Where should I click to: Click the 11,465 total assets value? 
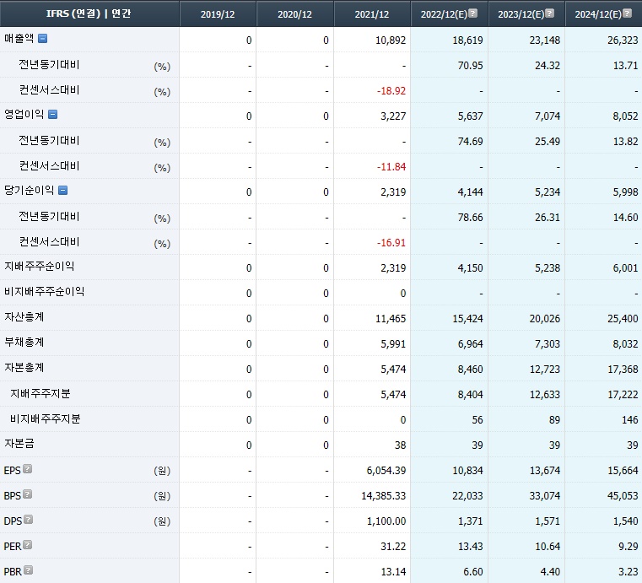pos(391,319)
